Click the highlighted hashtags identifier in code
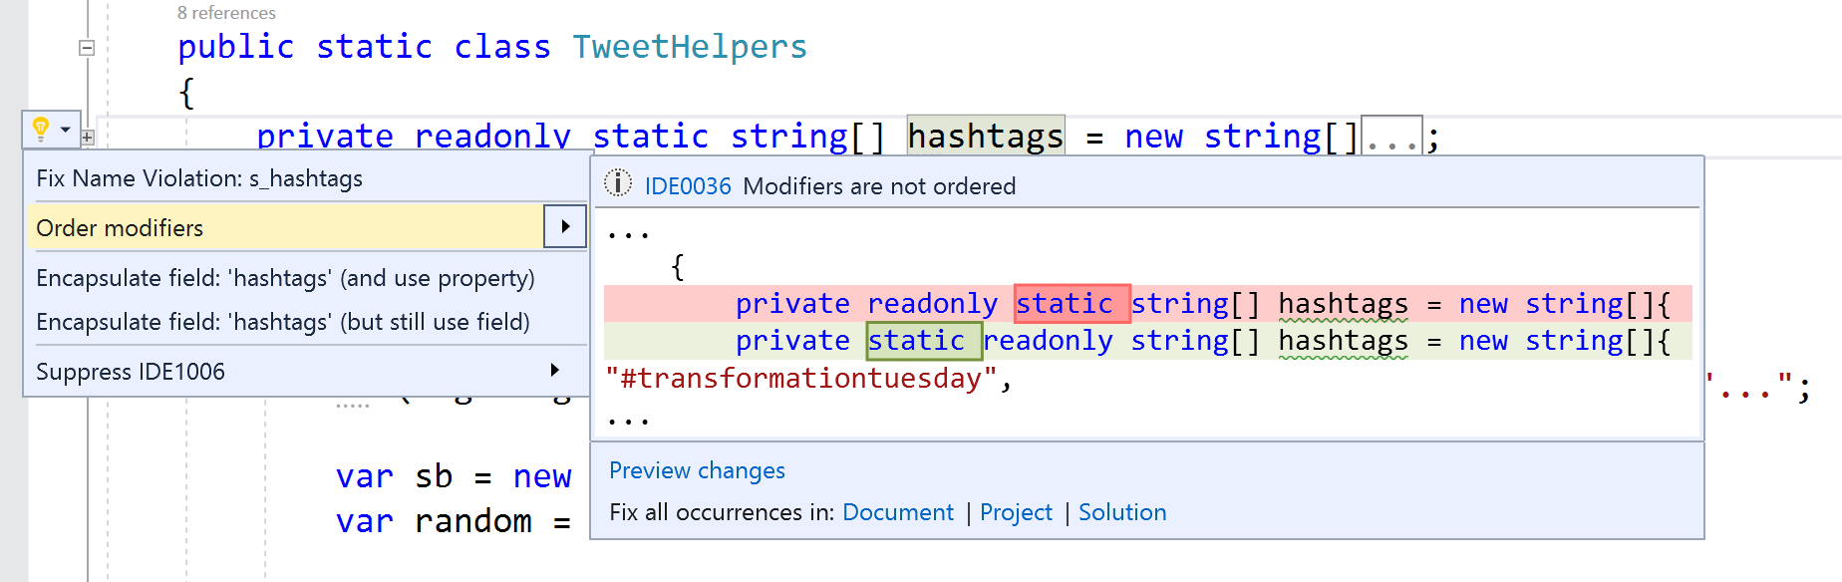Viewport: 1842px width, 582px height. (986, 137)
